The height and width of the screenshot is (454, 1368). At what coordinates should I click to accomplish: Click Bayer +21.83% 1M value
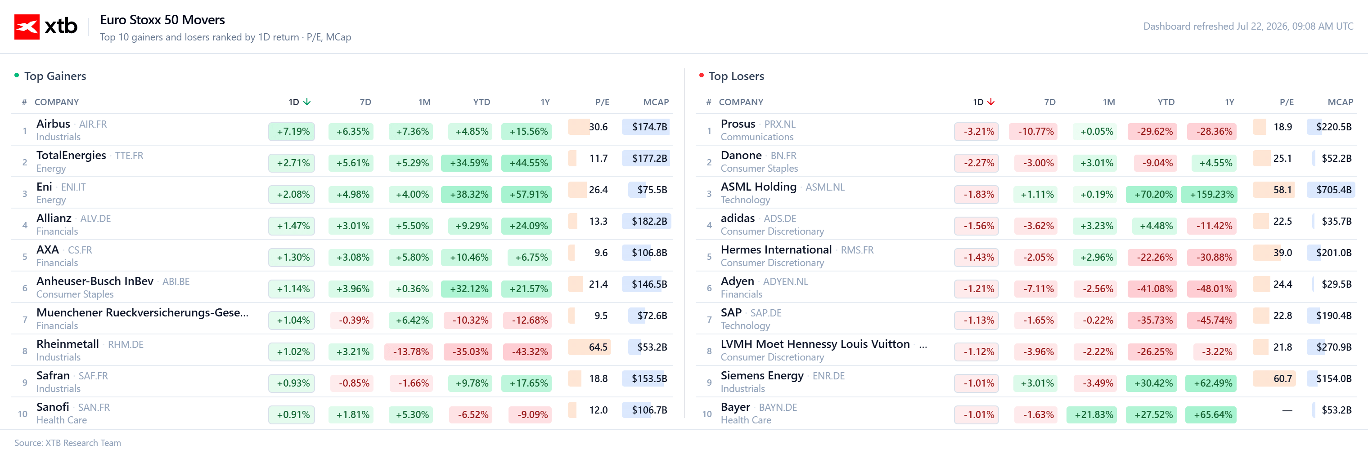click(1091, 414)
